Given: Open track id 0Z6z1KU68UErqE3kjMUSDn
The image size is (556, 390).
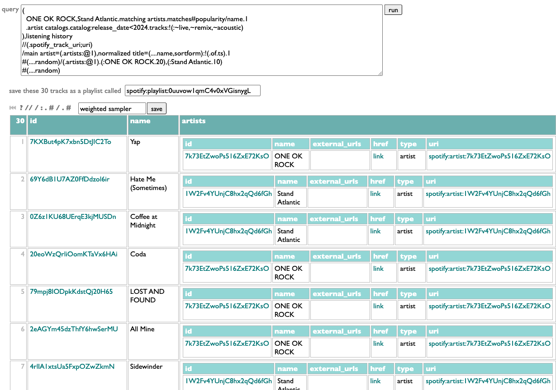Looking at the screenshot, I should tap(73, 217).
